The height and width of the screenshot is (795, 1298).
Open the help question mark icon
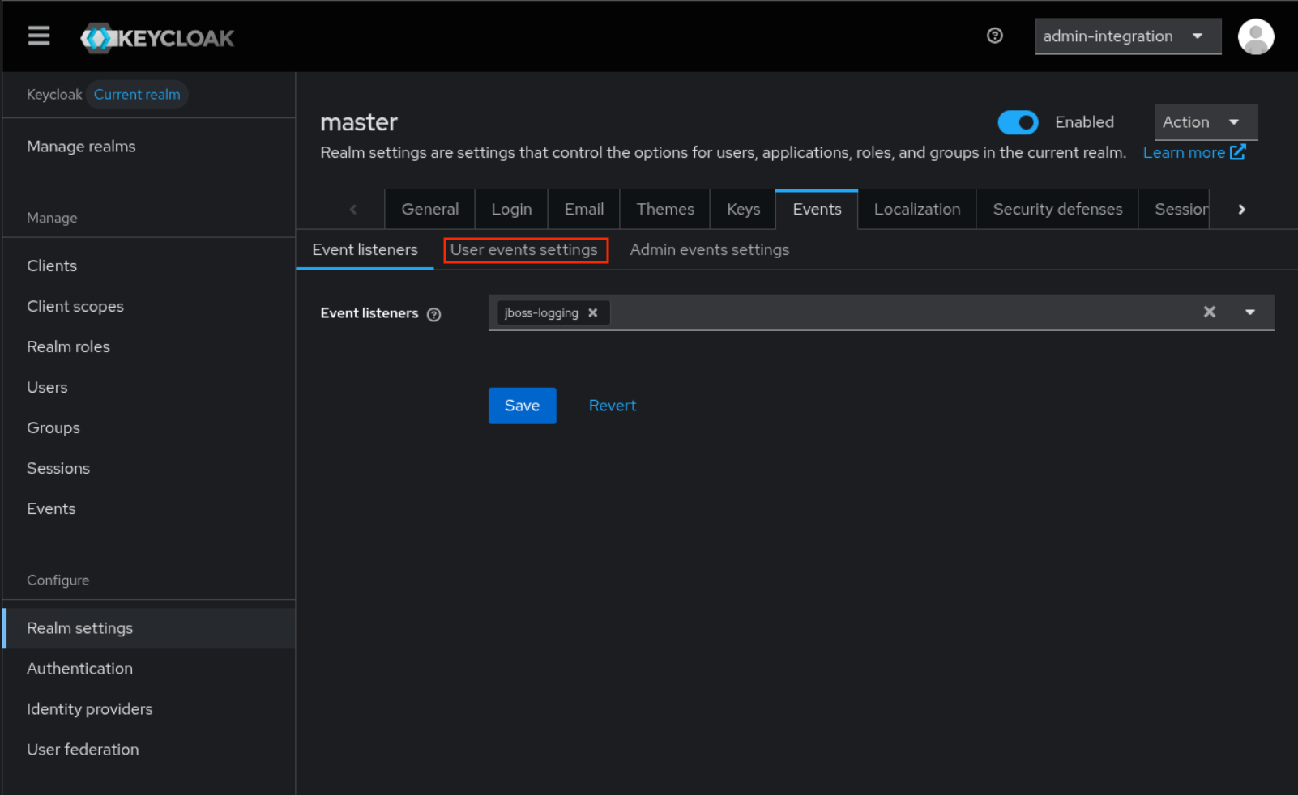tap(994, 36)
